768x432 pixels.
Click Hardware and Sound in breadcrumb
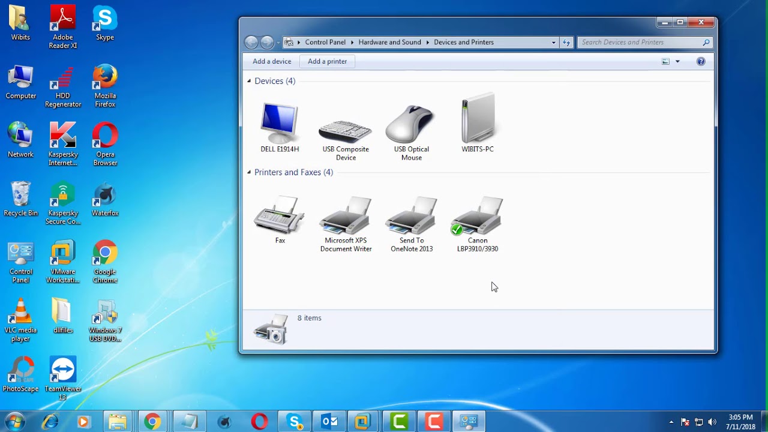389,42
